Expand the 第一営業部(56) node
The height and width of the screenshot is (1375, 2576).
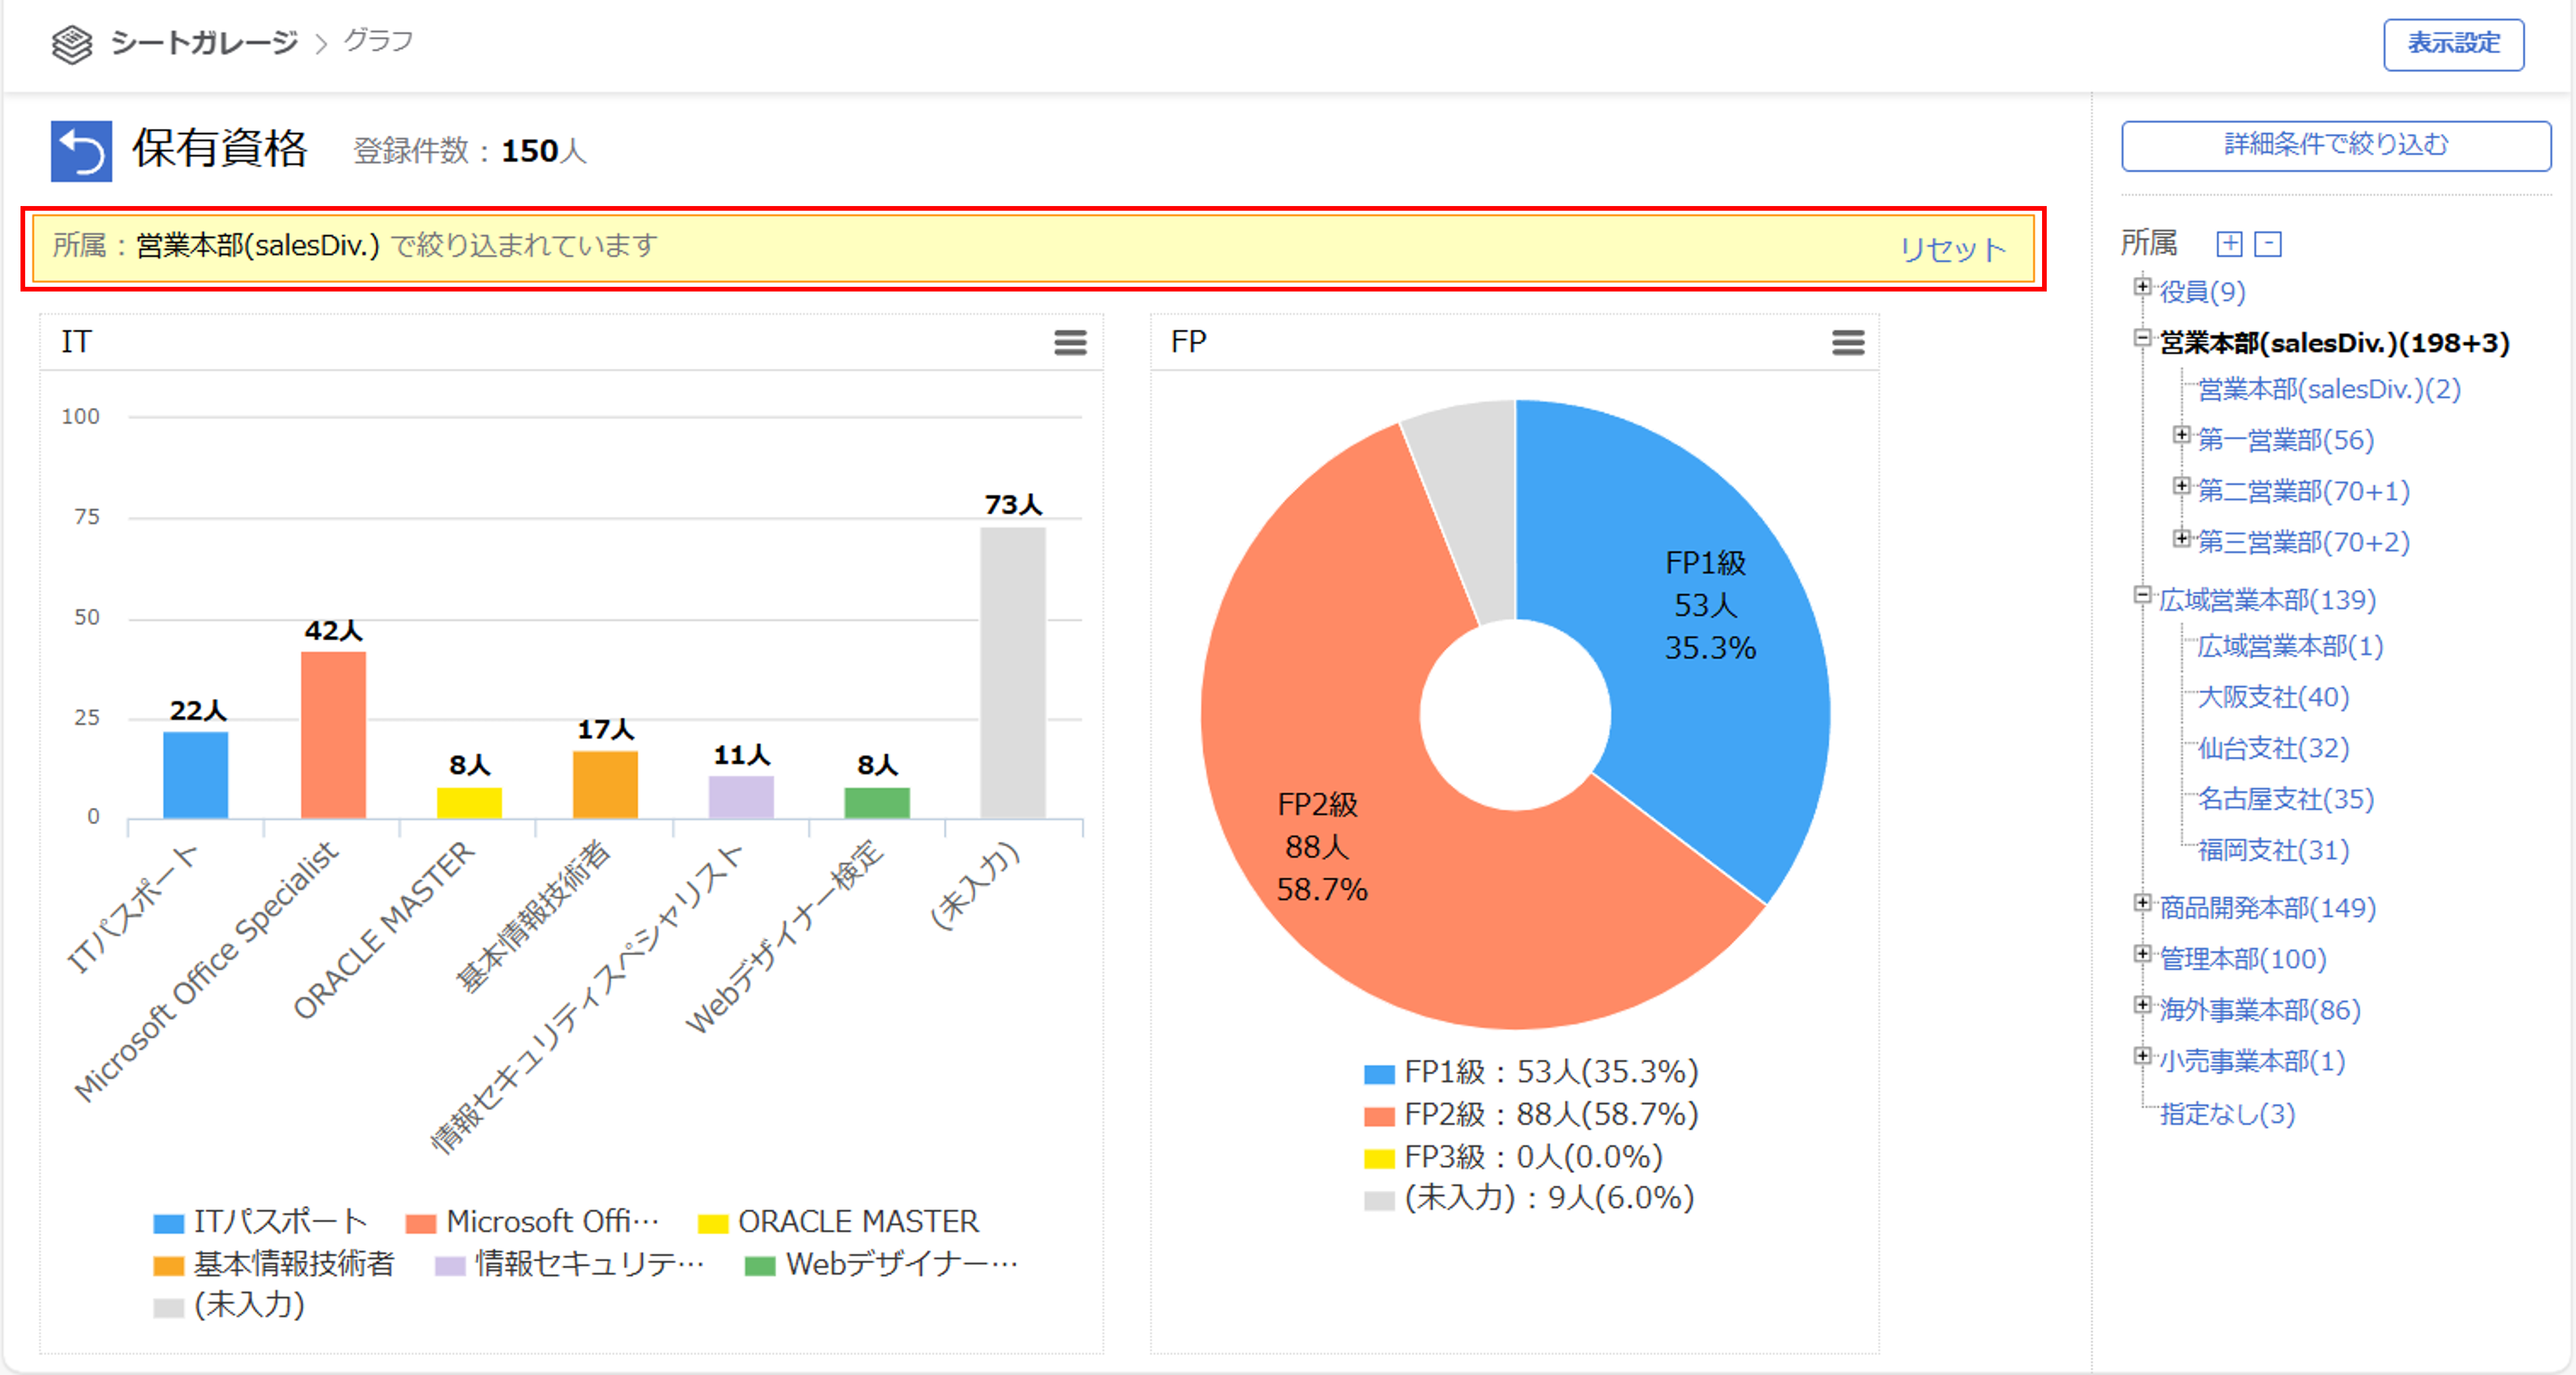[2181, 435]
